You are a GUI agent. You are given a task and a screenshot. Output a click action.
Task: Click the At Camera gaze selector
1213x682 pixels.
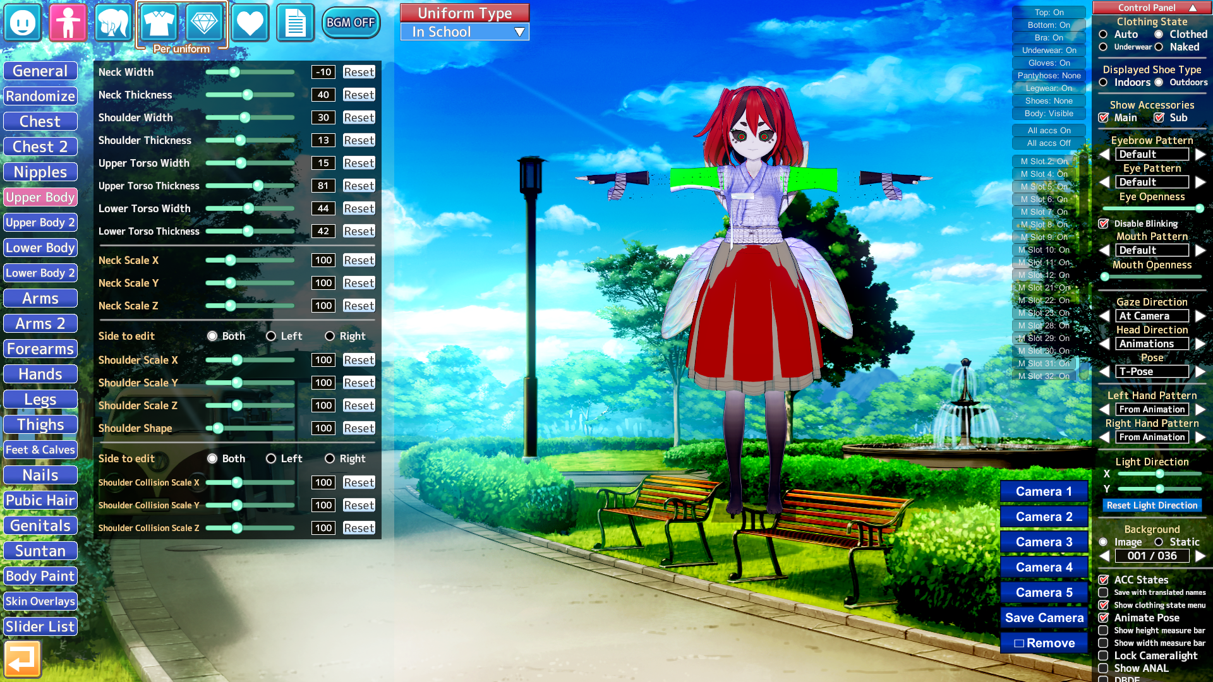click(1152, 316)
